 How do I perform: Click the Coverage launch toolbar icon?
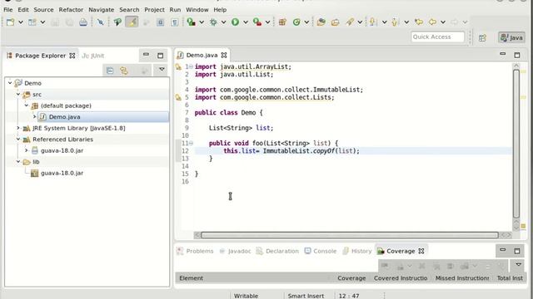(x=191, y=22)
